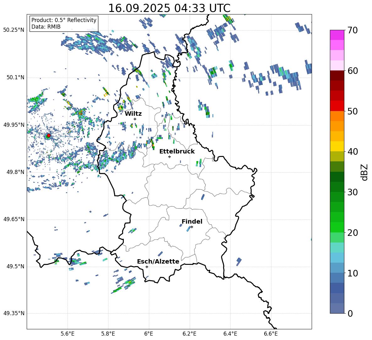Select the Ettelbruck station cross marker
The width and height of the screenshot is (372, 340).
pos(169,157)
